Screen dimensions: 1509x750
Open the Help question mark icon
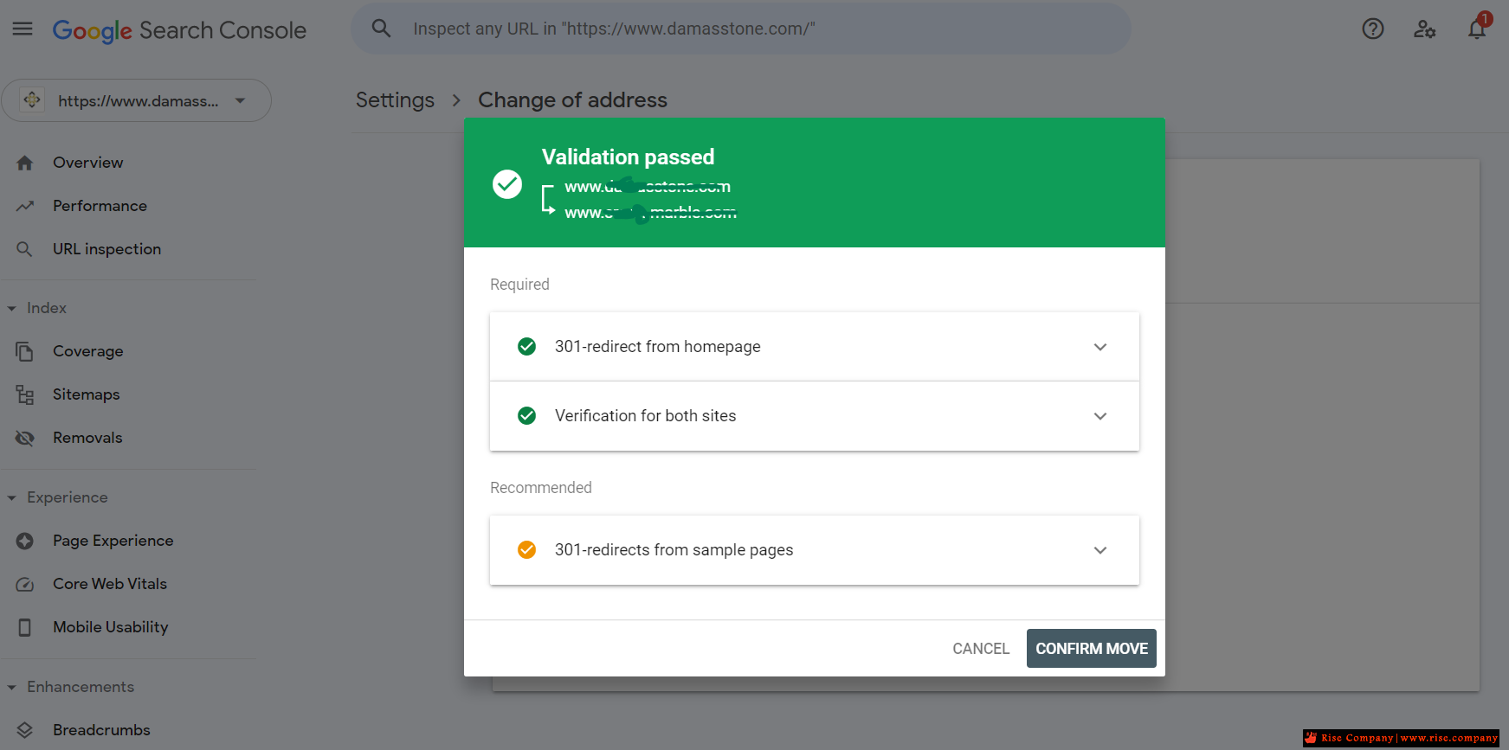[1373, 29]
